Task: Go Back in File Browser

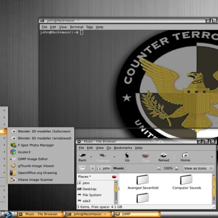Action: click(82, 158)
